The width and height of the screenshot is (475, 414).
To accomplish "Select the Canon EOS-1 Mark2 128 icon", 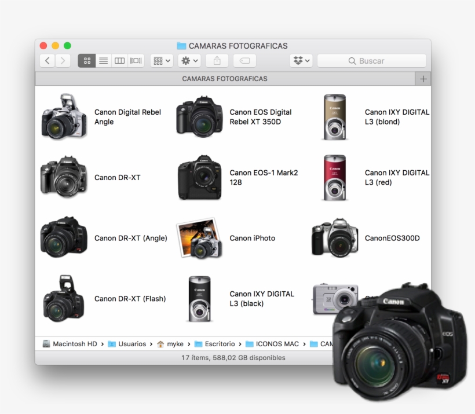I will [200, 178].
